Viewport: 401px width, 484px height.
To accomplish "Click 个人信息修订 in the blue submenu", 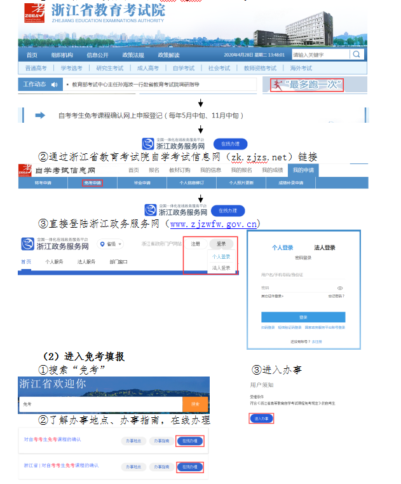I will (x=191, y=183).
